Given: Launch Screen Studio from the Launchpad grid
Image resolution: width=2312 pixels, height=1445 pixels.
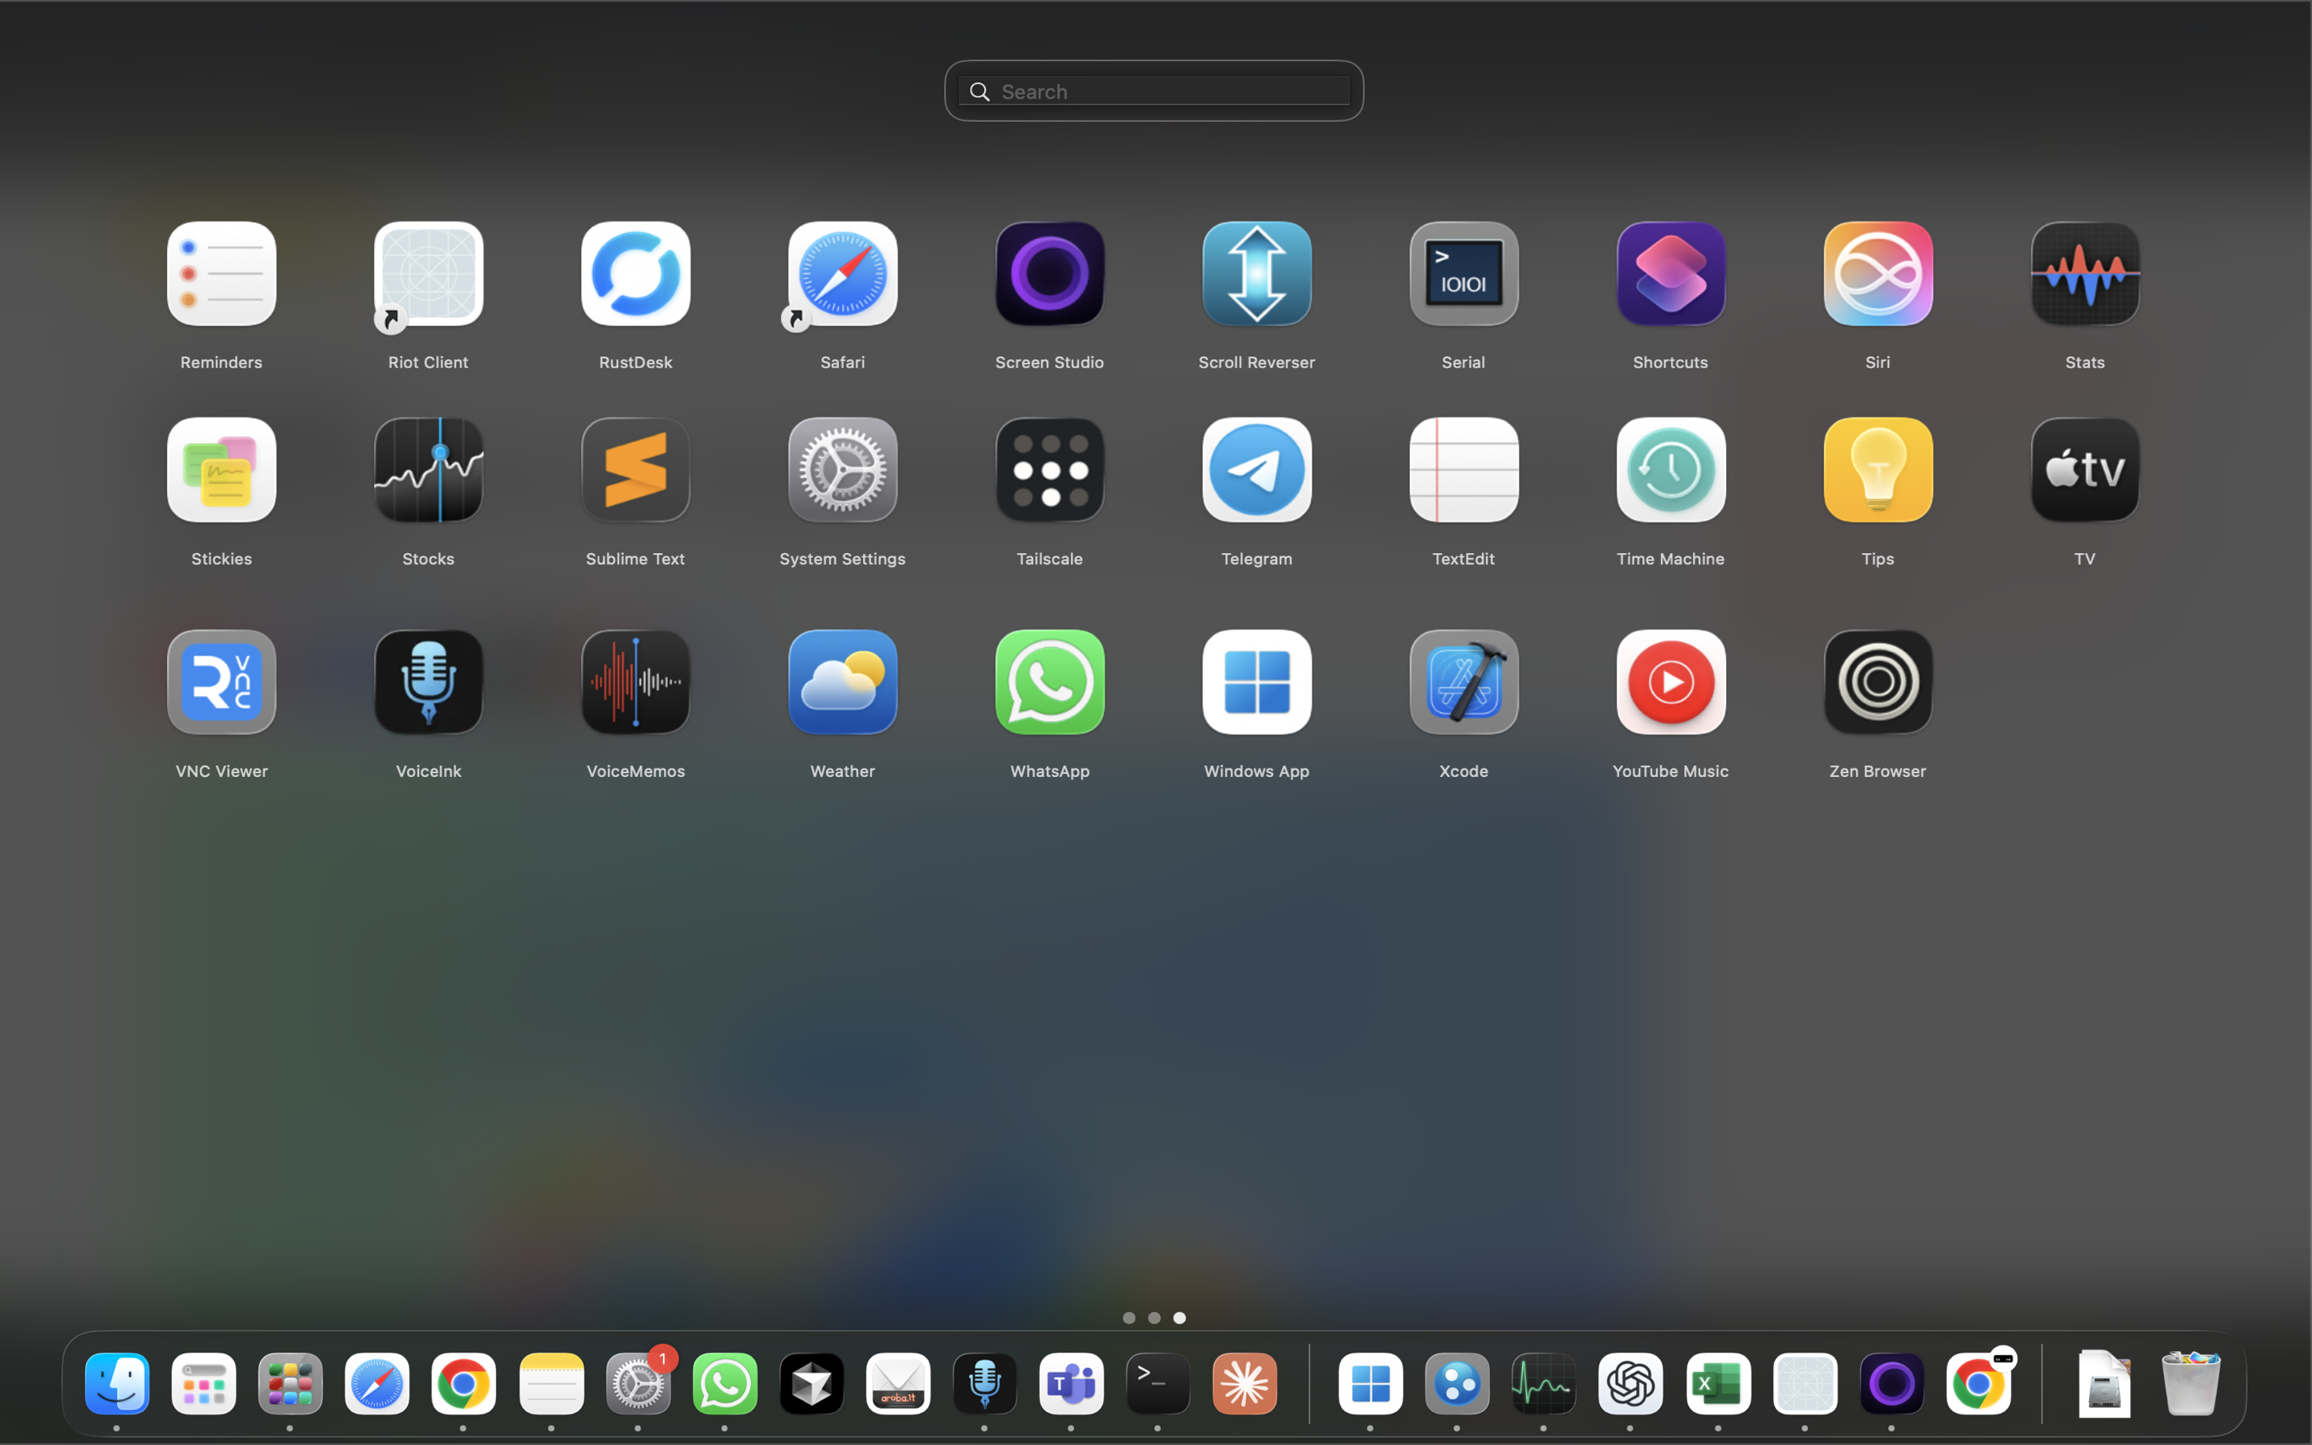Looking at the screenshot, I should pos(1050,275).
